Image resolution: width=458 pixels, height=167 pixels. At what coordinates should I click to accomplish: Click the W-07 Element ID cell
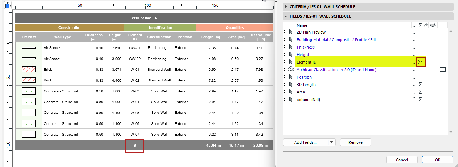(135, 135)
